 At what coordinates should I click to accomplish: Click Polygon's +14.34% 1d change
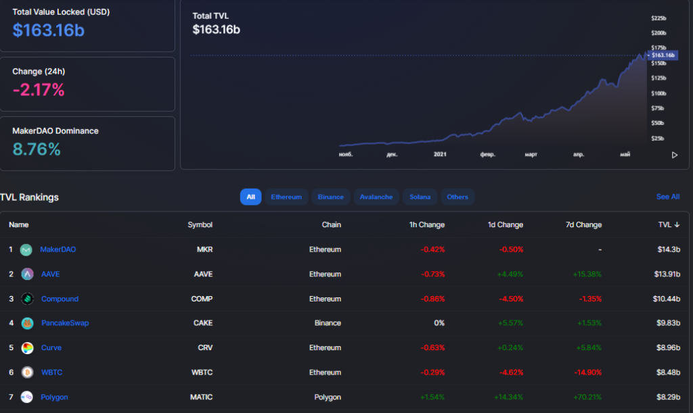pos(508,397)
